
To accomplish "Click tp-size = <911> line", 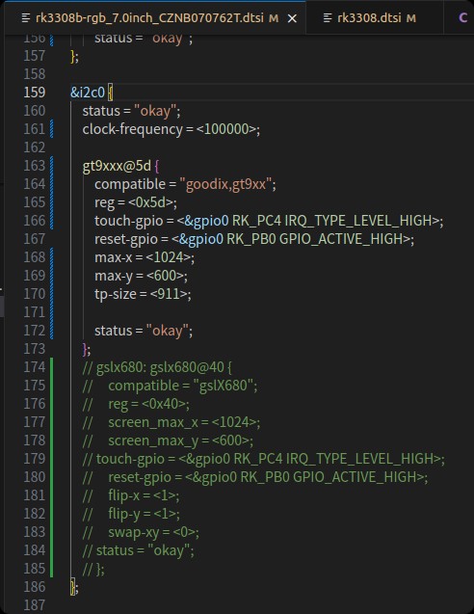I will pyautogui.click(x=143, y=294).
